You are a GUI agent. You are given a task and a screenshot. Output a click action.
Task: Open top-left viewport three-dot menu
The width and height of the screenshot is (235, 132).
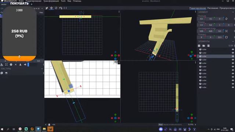tap(119, 12)
